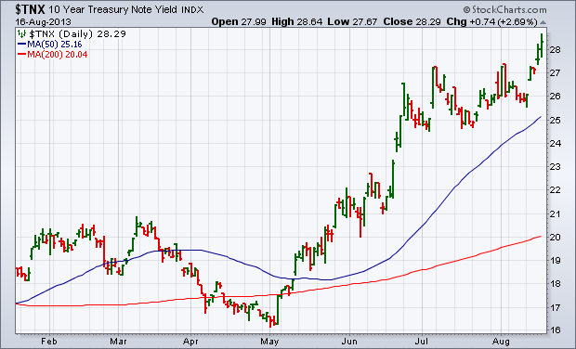Click the 18 tick on the y-axis
576x349 pixels.
(x=556, y=284)
